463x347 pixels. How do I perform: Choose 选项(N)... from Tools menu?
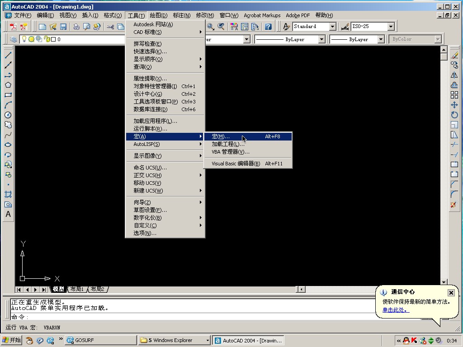[165, 233]
